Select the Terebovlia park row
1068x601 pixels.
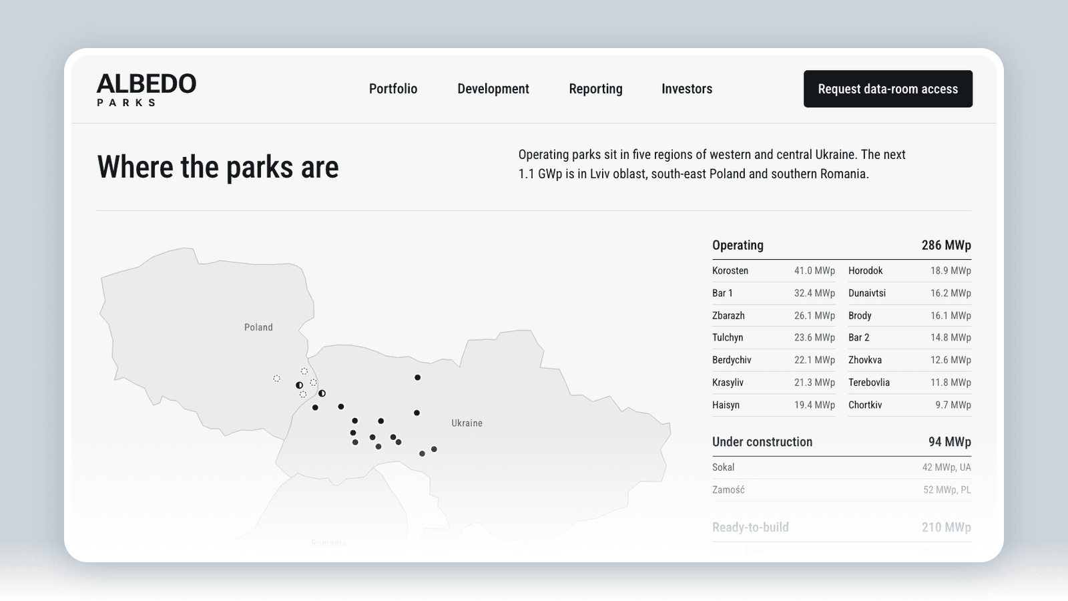[x=910, y=383]
